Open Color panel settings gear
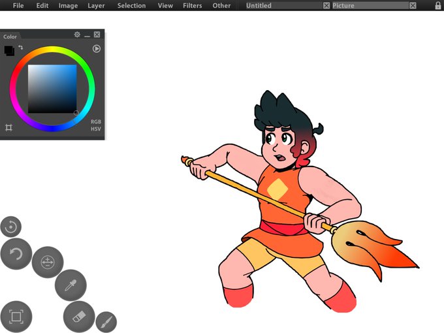444x333 pixels. pyautogui.click(x=77, y=35)
